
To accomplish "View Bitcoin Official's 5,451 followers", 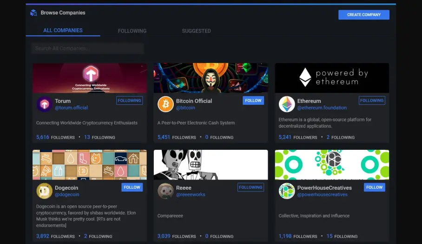I will click(177, 137).
